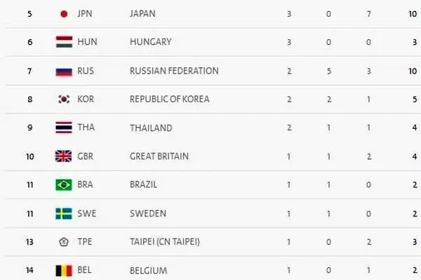
Task: Click the Sweden flag icon
Action: [64, 213]
